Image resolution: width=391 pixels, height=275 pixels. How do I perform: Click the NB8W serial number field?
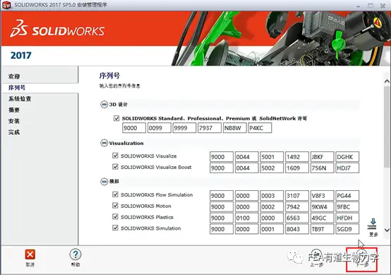click(234, 128)
